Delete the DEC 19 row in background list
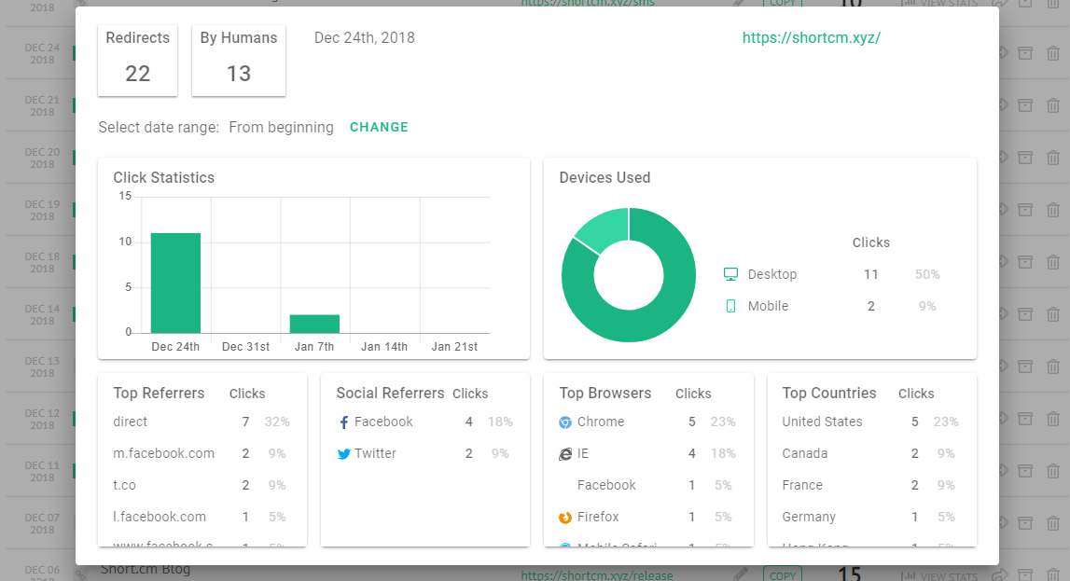The height and width of the screenshot is (581, 1070). tap(1053, 210)
